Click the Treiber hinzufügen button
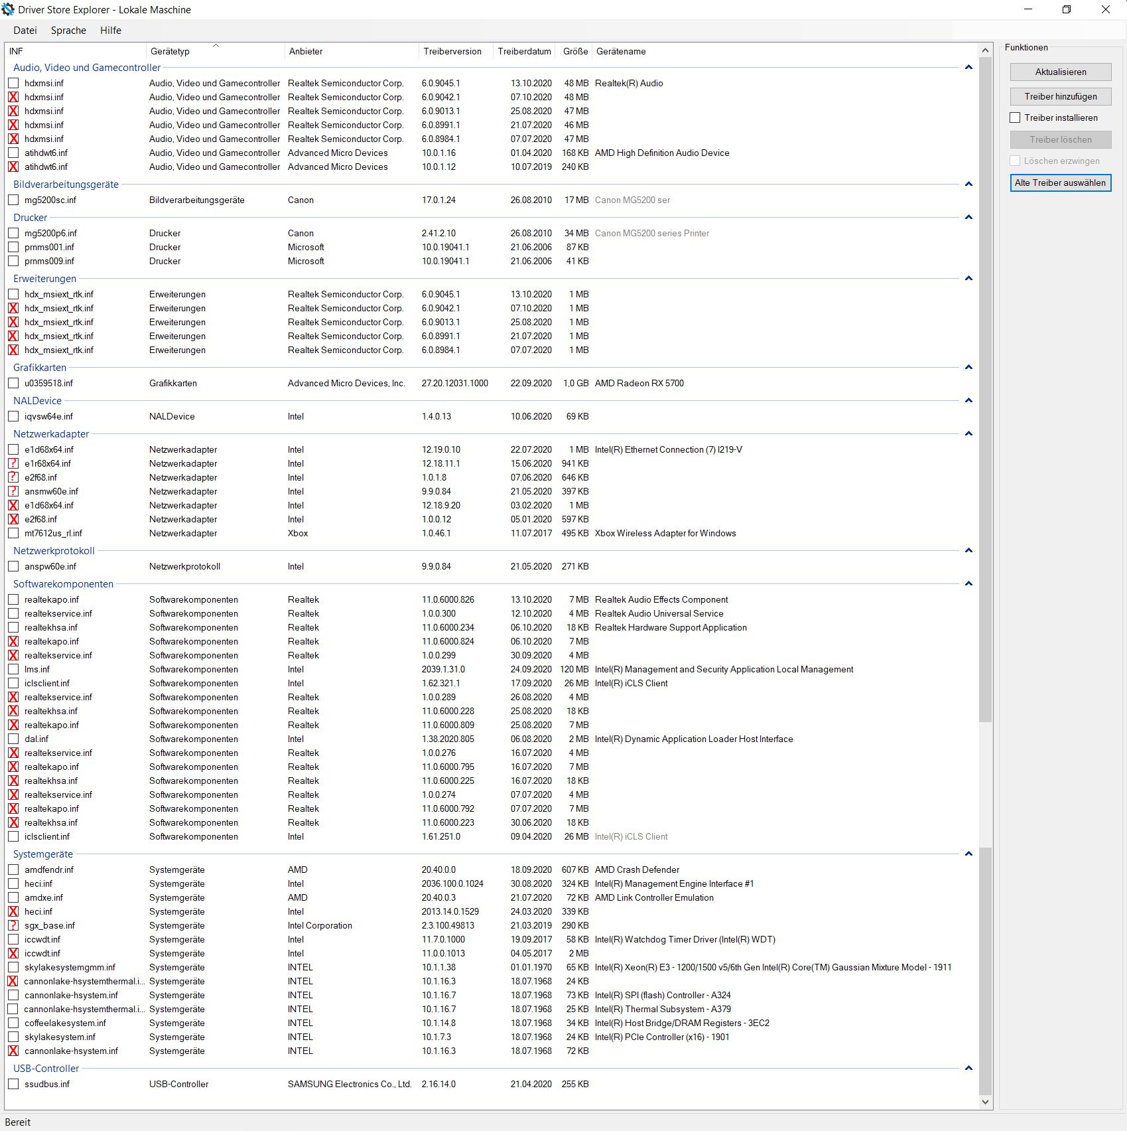Viewport: 1127px width, 1131px height. (1061, 96)
